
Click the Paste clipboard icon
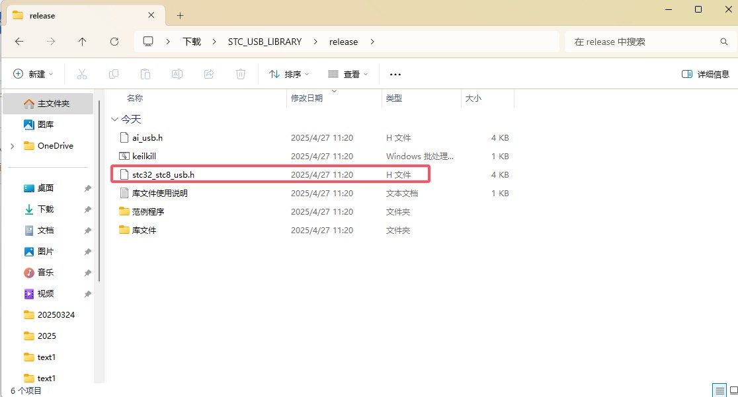tap(145, 74)
